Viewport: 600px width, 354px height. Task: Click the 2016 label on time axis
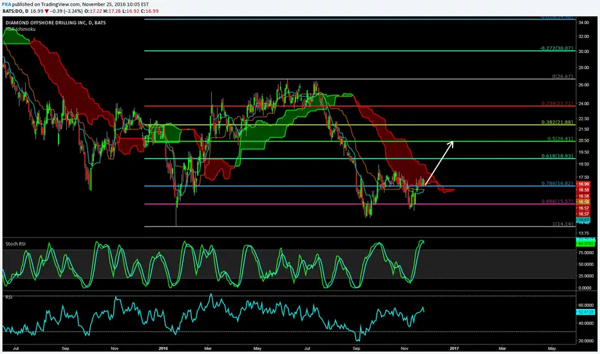tap(164, 349)
